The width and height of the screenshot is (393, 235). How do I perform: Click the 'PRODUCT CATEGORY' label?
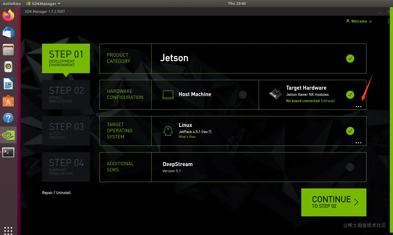[x=118, y=58]
